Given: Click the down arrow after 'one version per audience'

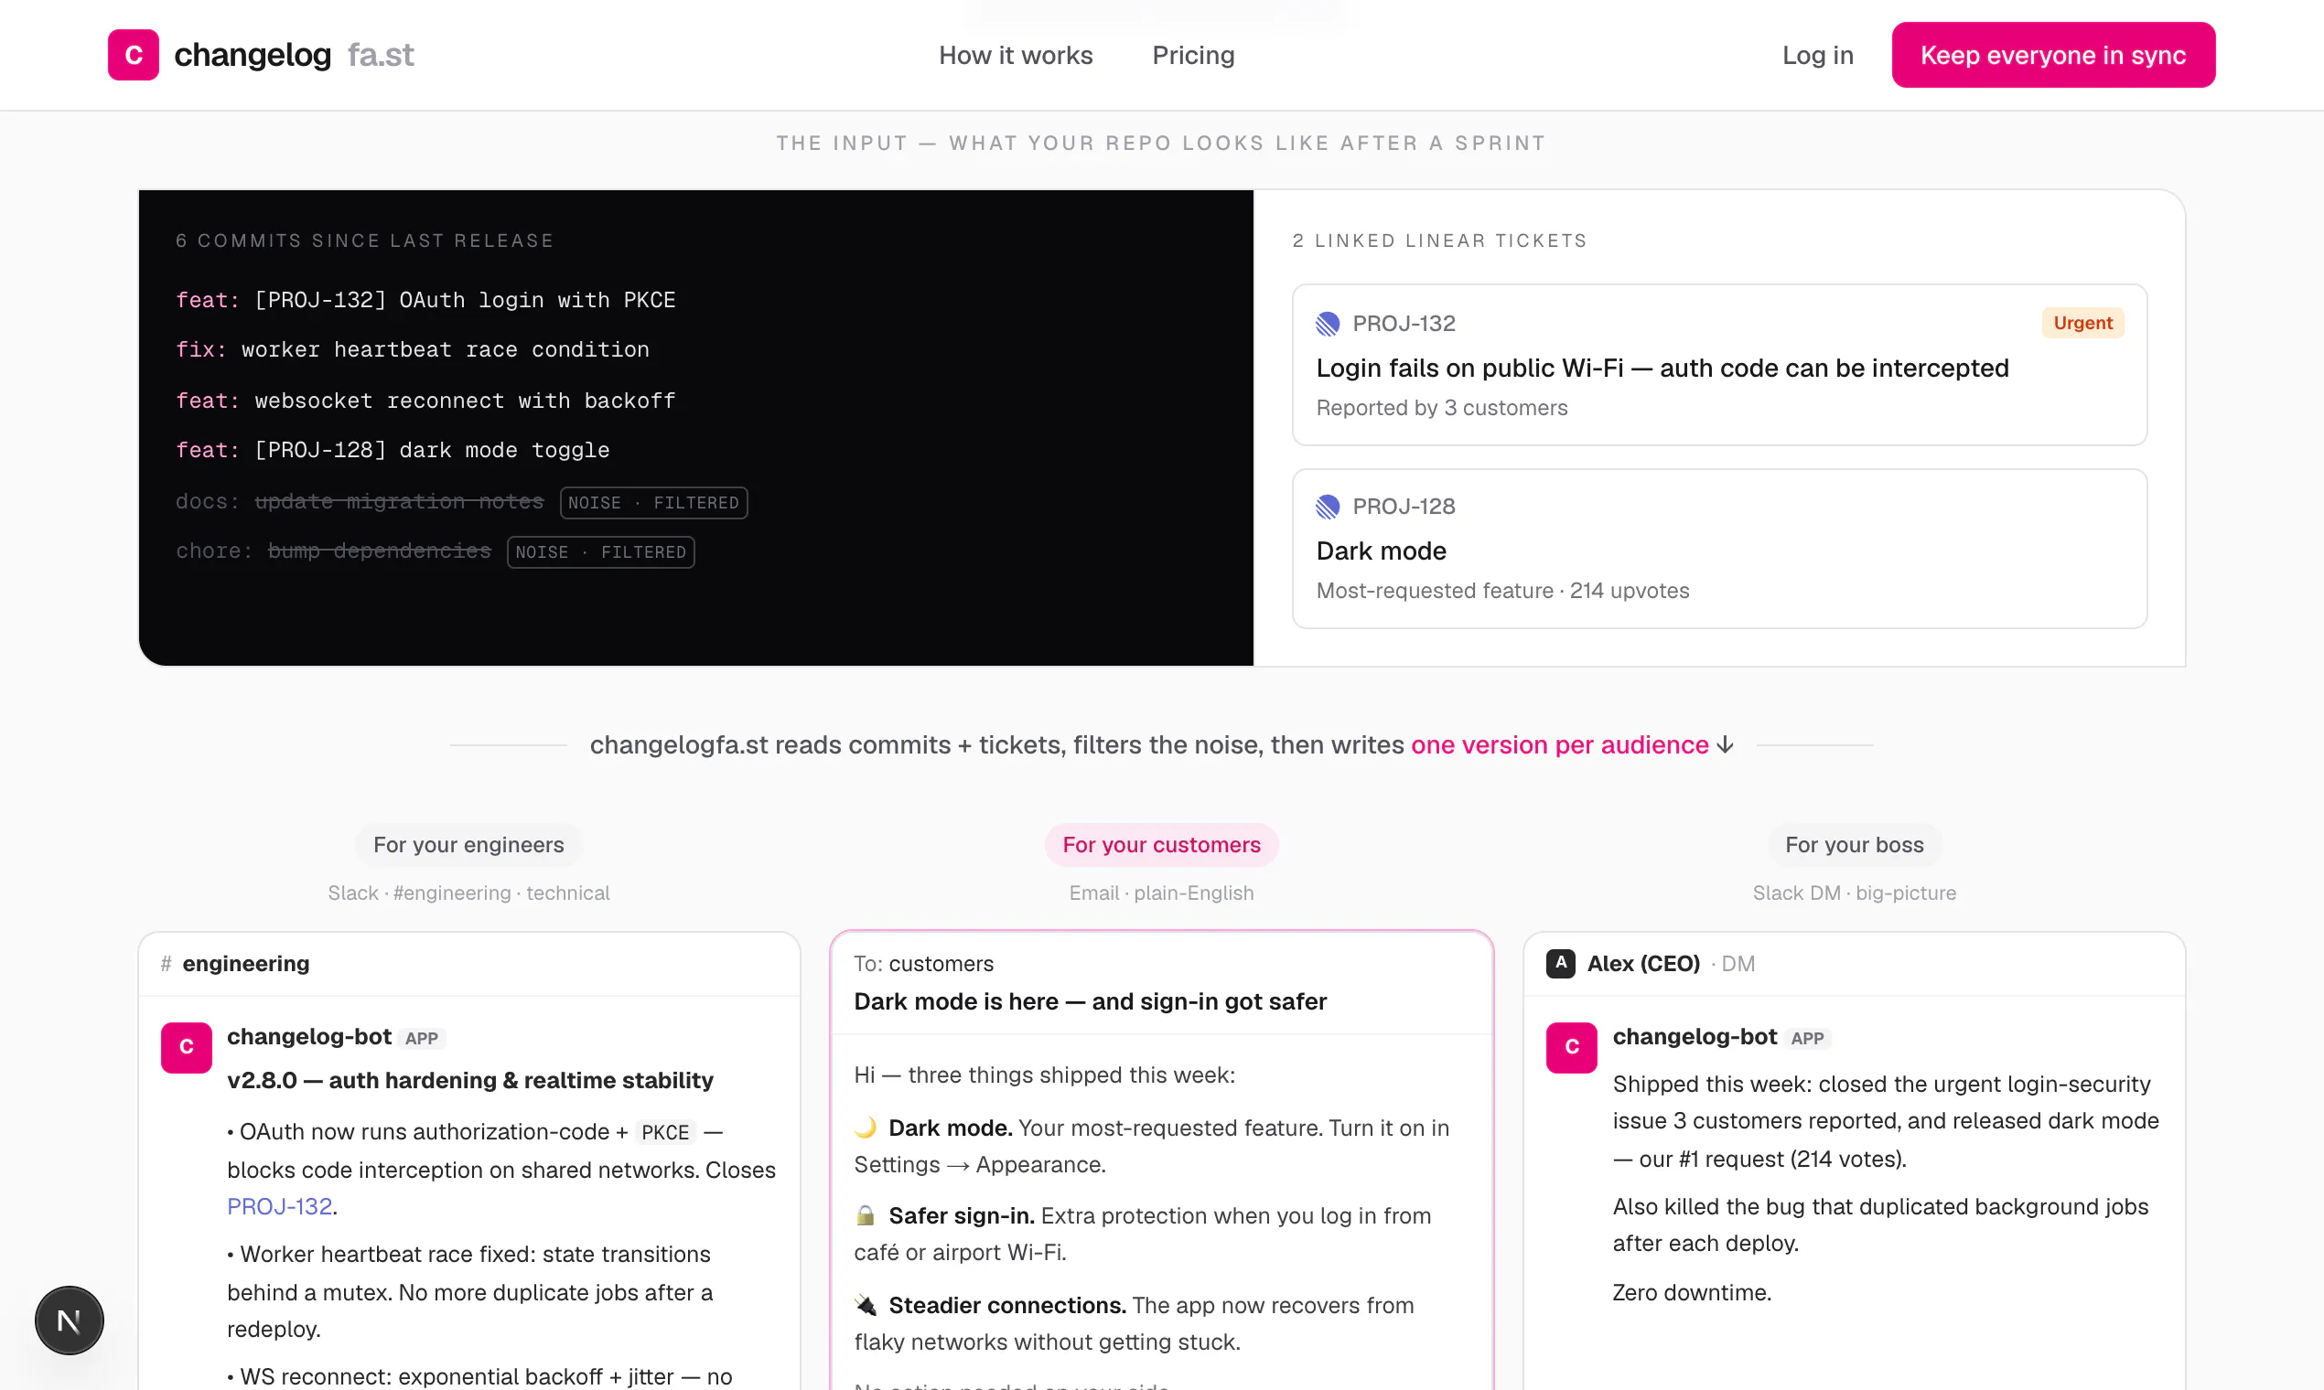Looking at the screenshot, I should 1726,744.
